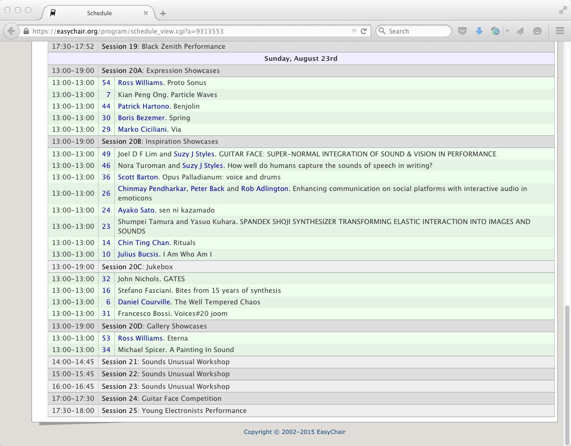This screenshot has width=571, height=446.
Task: Open the chat bubble smiley icon
Action: coord(537,31)
